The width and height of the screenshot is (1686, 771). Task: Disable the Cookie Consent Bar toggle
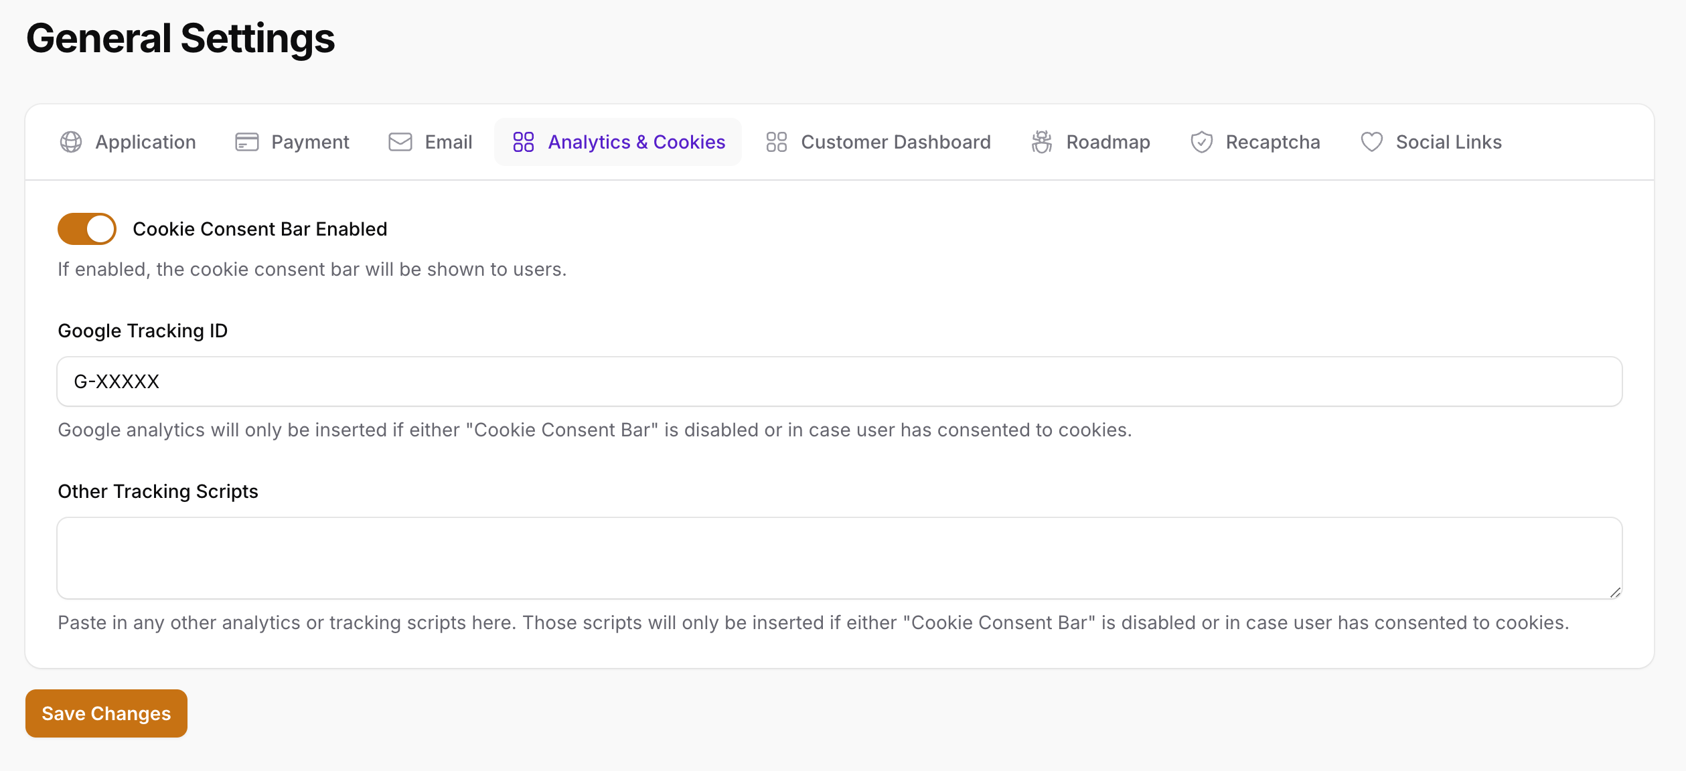(x=87, y=228)
